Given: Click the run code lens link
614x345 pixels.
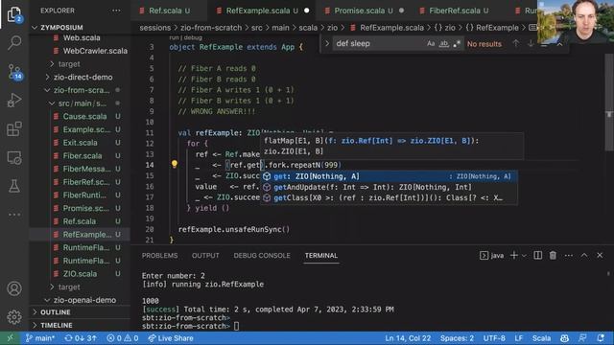Looking at the screenshot, I should click(x=174, y=37).
